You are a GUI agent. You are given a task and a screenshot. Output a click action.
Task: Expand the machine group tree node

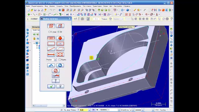point(34,43)
